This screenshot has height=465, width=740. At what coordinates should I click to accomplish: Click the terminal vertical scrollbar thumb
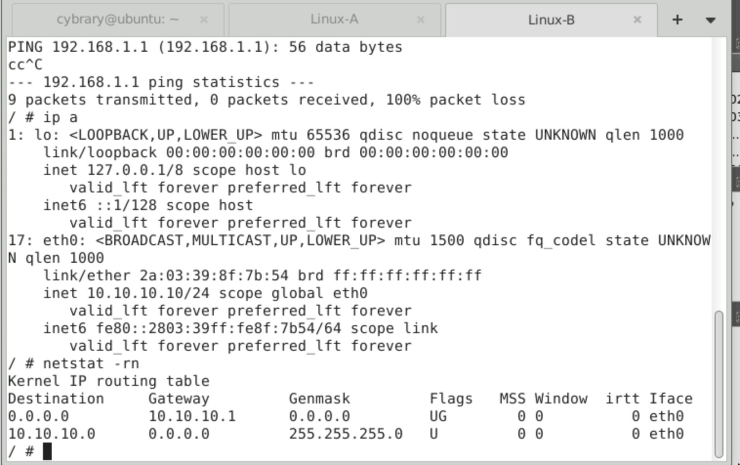pyautogui.click(x=719, y=383)
